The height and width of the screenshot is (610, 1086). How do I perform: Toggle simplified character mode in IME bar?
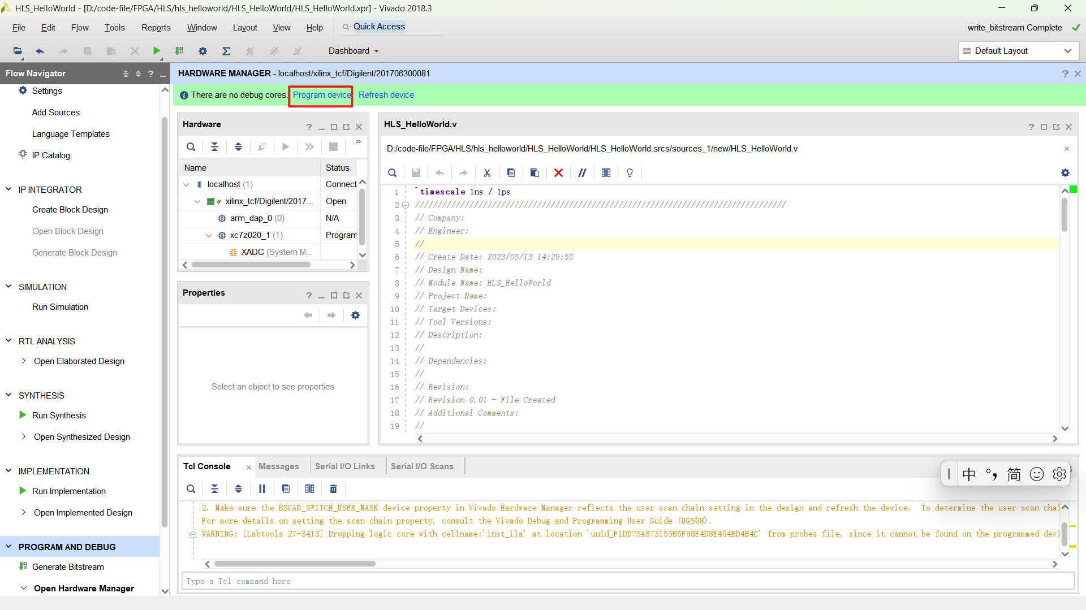(1014, 474)
